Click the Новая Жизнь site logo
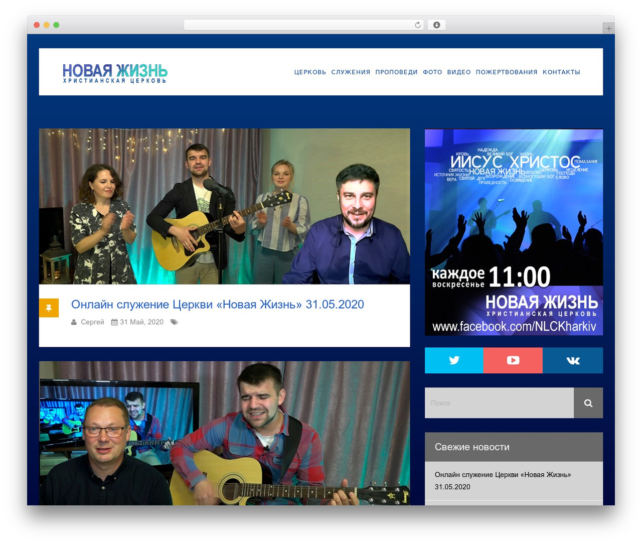This screenshot has height=544, width=642. [x=115, y=73]
